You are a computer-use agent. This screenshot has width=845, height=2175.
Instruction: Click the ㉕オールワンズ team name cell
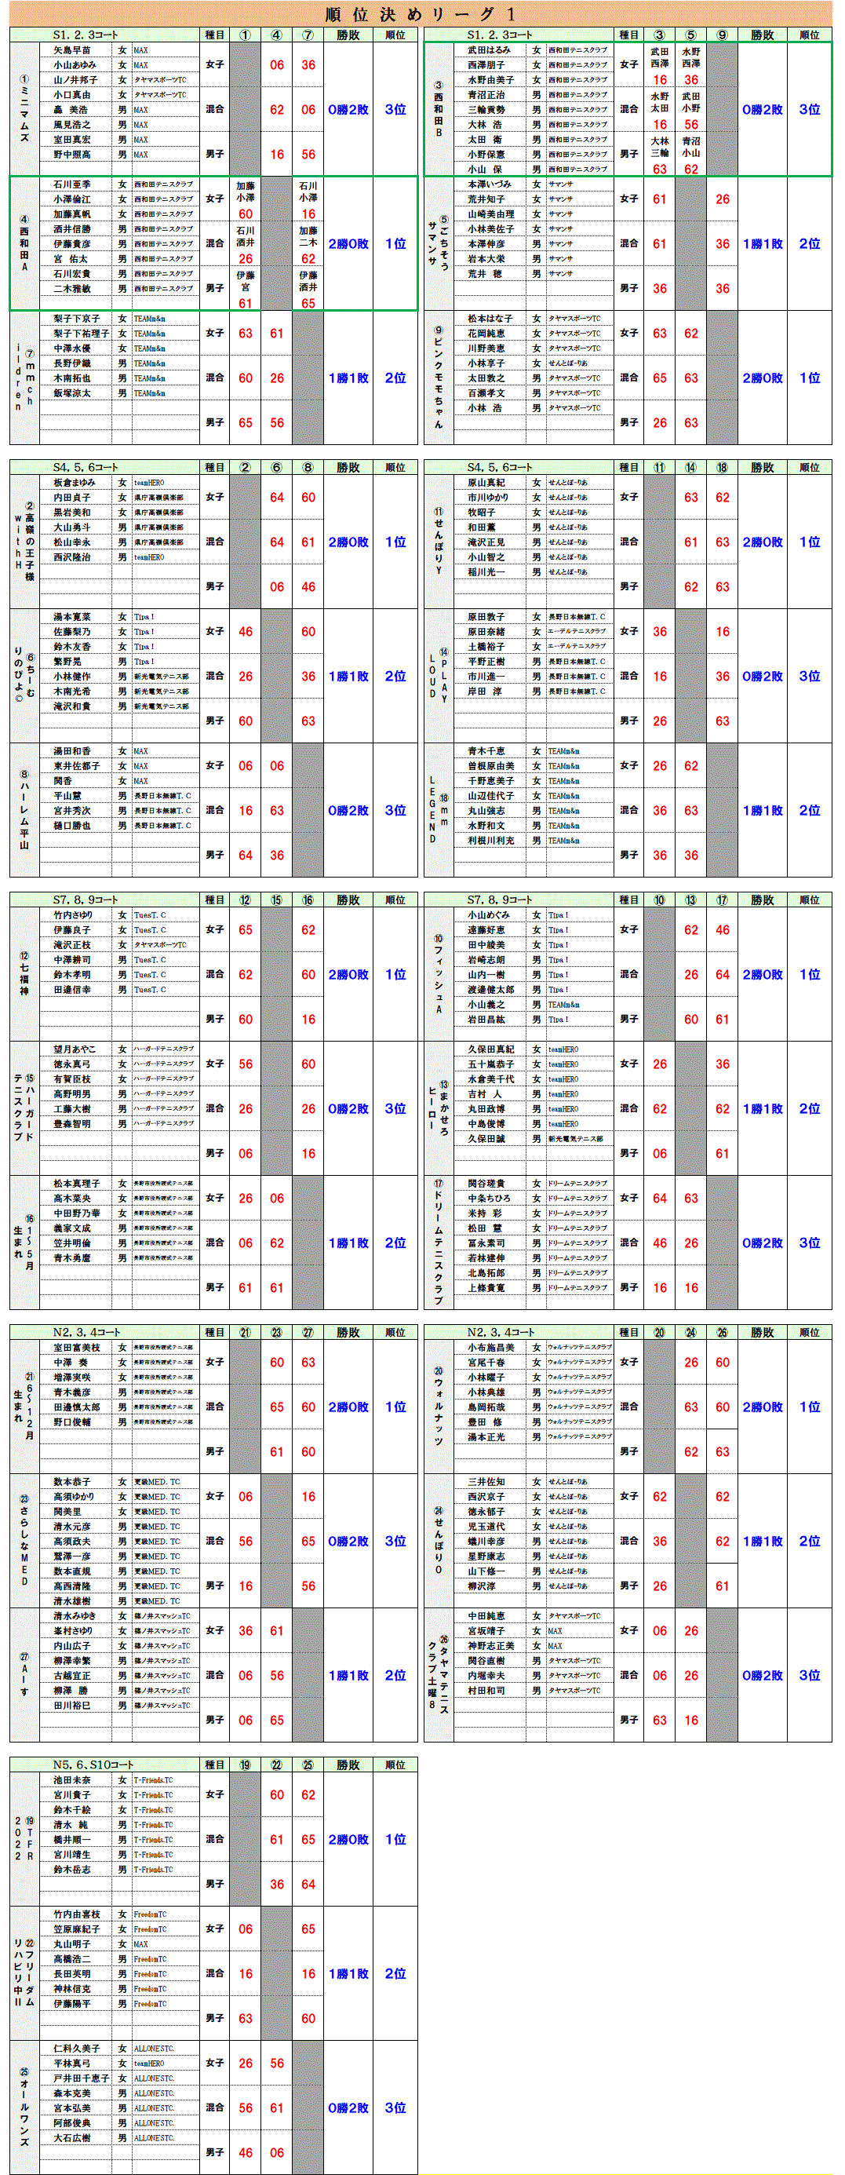[24, 2107]
